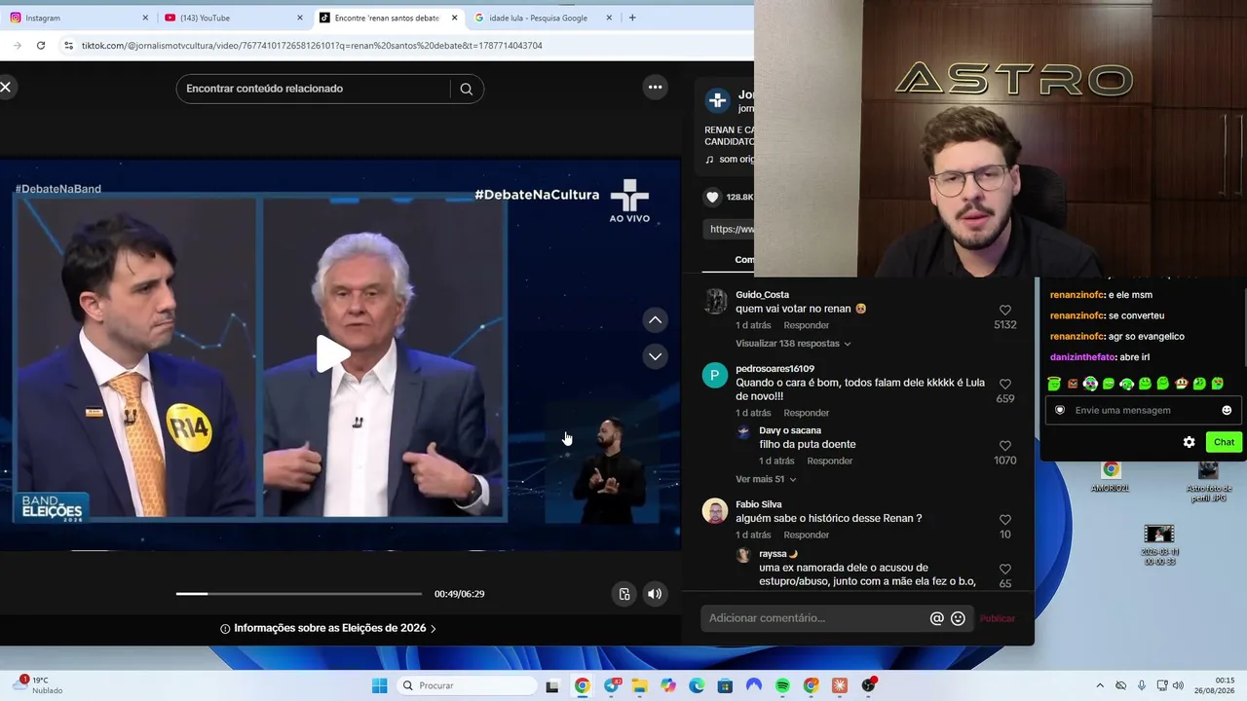Image resolution: width=1247 pixels, height=701 pixels.
Task: Switch to the Instagram tab
Action: tap(79, 18)
